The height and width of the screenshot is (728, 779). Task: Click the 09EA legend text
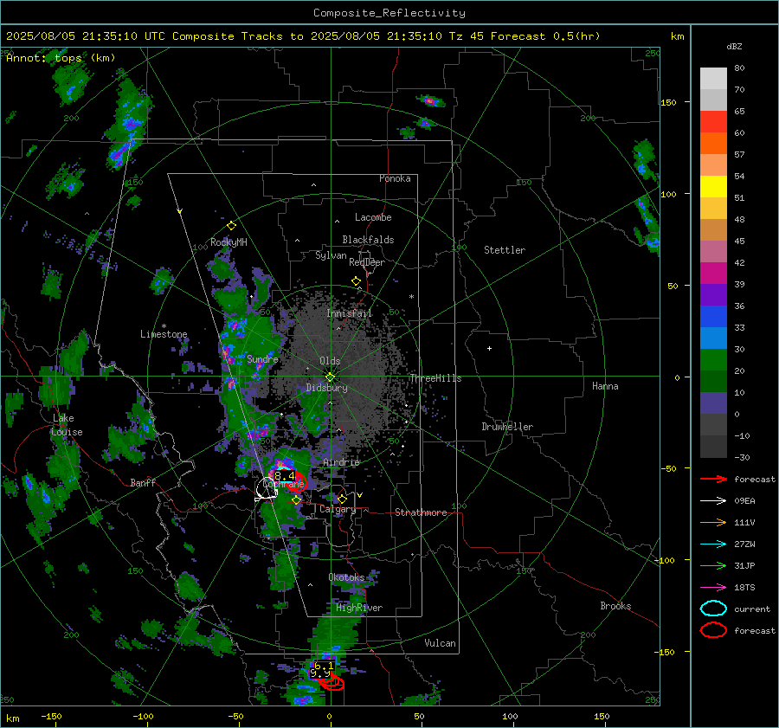(x=744, y=501)
